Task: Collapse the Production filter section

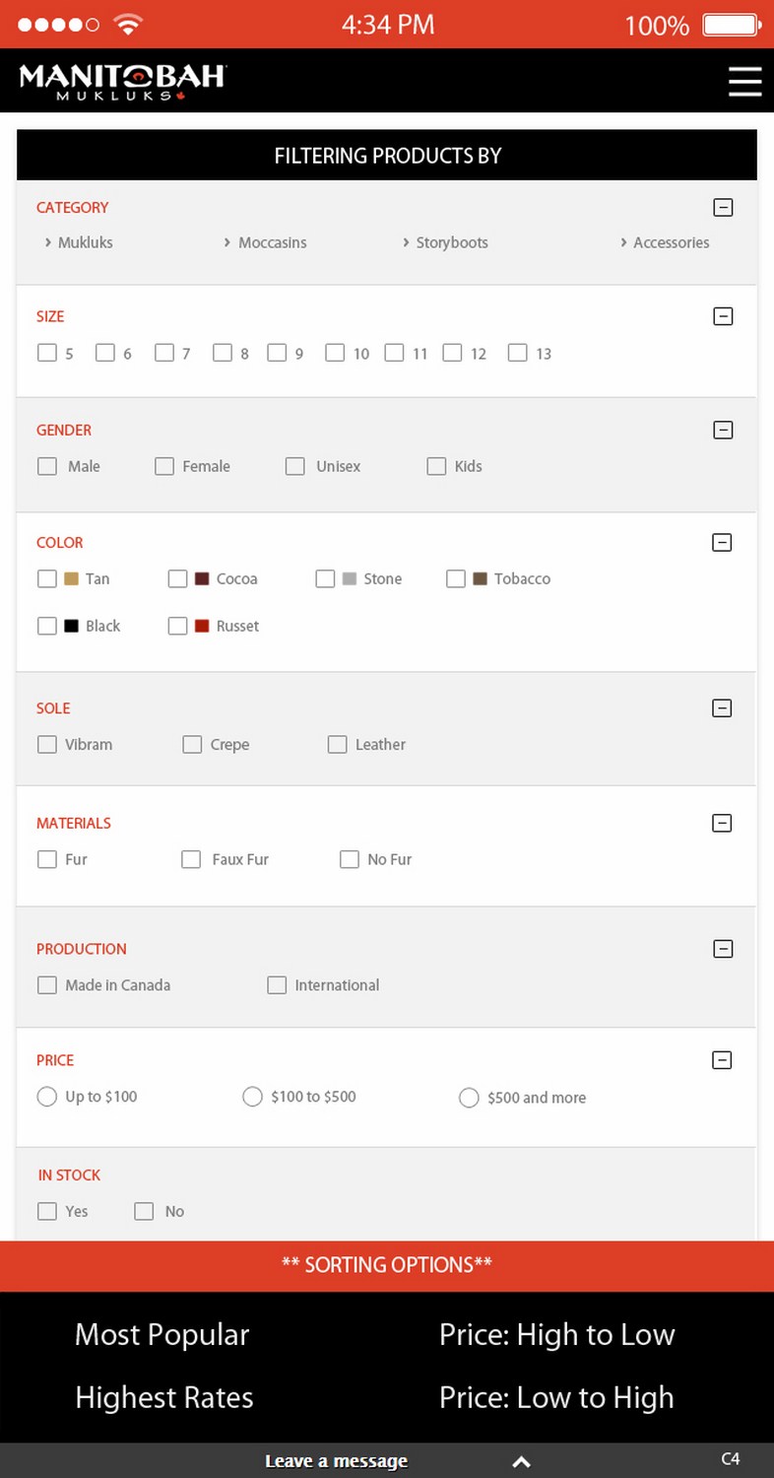Action: [723, 949]
